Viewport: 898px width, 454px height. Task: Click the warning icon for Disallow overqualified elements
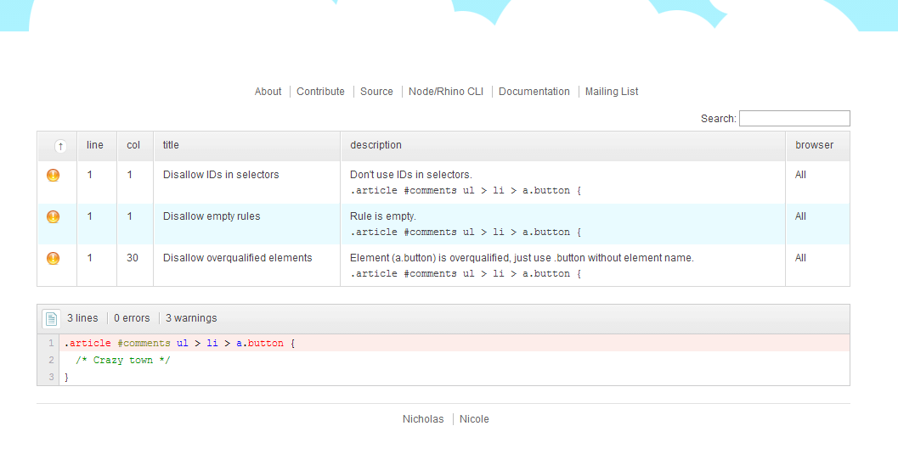point(53,259)
